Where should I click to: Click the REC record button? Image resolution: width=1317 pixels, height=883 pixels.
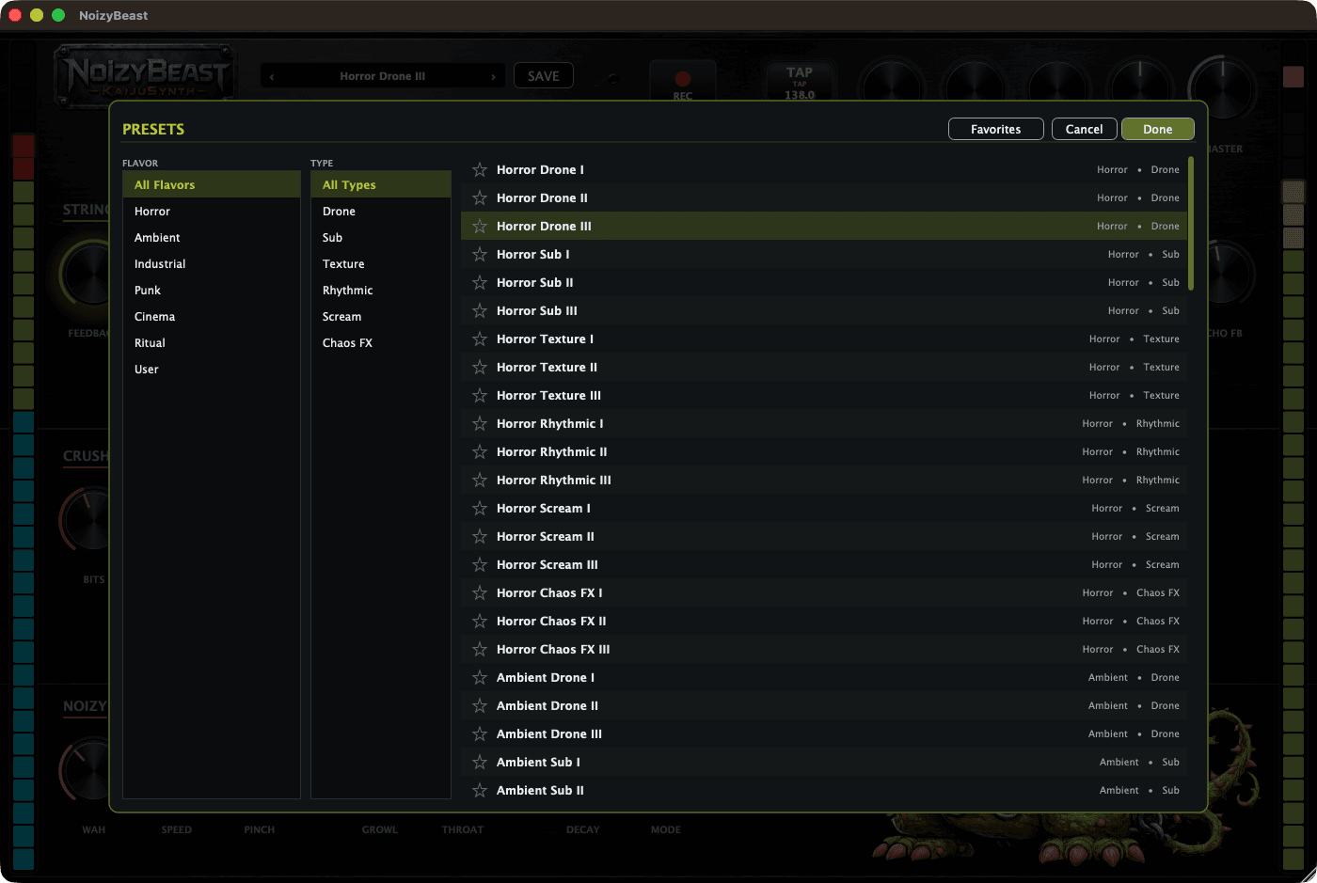(x=683, y=82)
